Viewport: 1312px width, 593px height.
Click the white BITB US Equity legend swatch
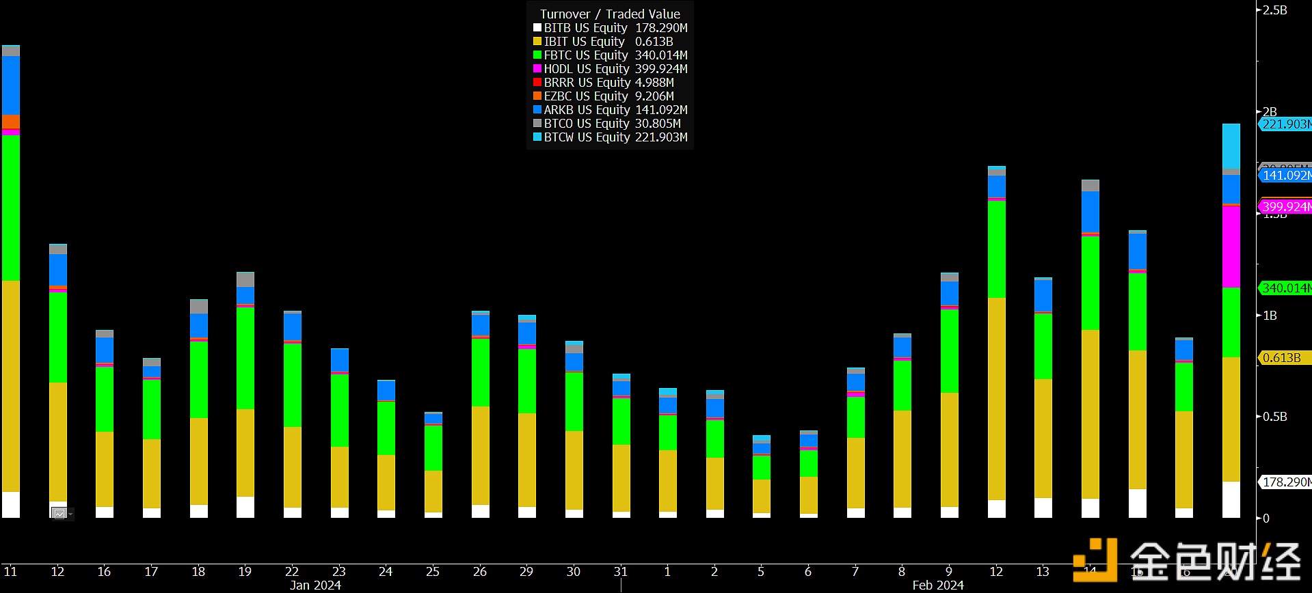click(x=537, y=28)
